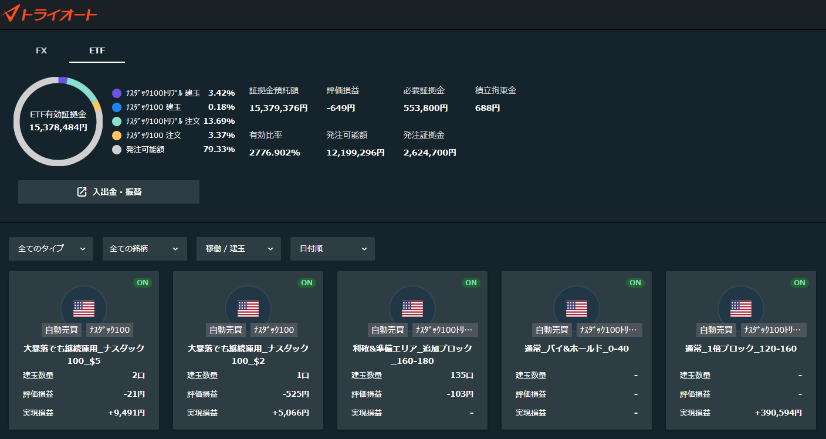The height and width of the screenshot is (439, 826).
Task: Expand the 全ての銘柄 dropdown
Action: point(145,249)
